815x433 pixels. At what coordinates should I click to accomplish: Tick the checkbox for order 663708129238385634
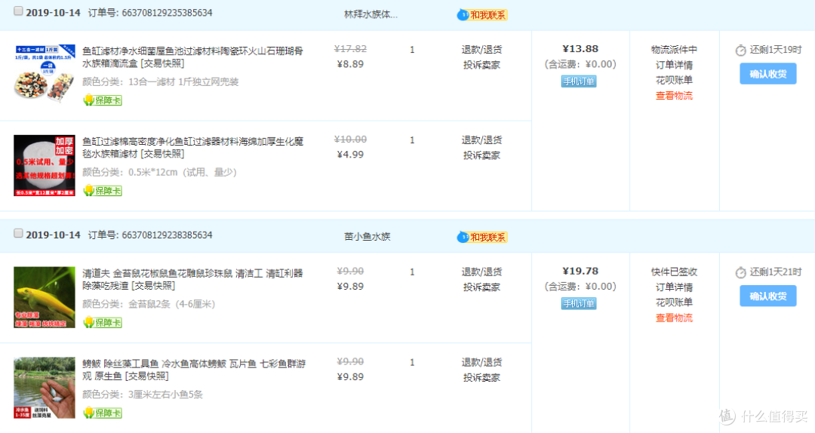[x=18, y=233]
